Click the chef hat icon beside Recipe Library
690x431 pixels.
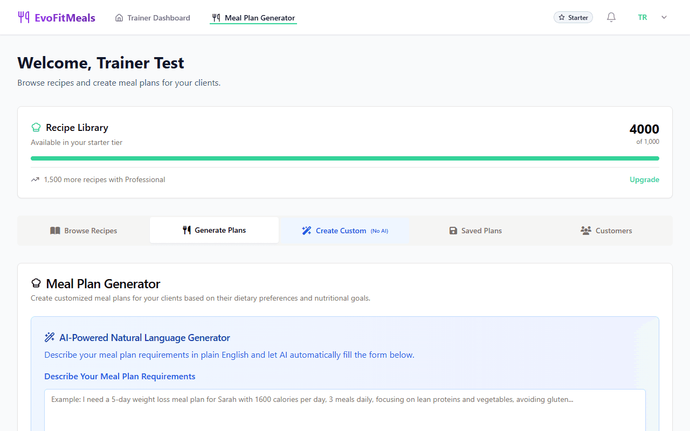[x=36, y=128]
